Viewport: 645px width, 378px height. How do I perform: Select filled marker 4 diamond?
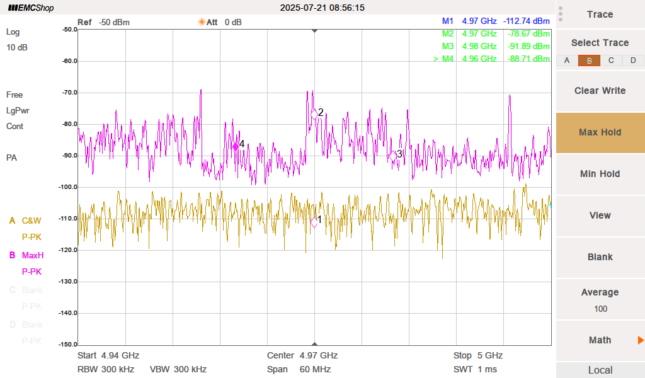tap(236, 146)
